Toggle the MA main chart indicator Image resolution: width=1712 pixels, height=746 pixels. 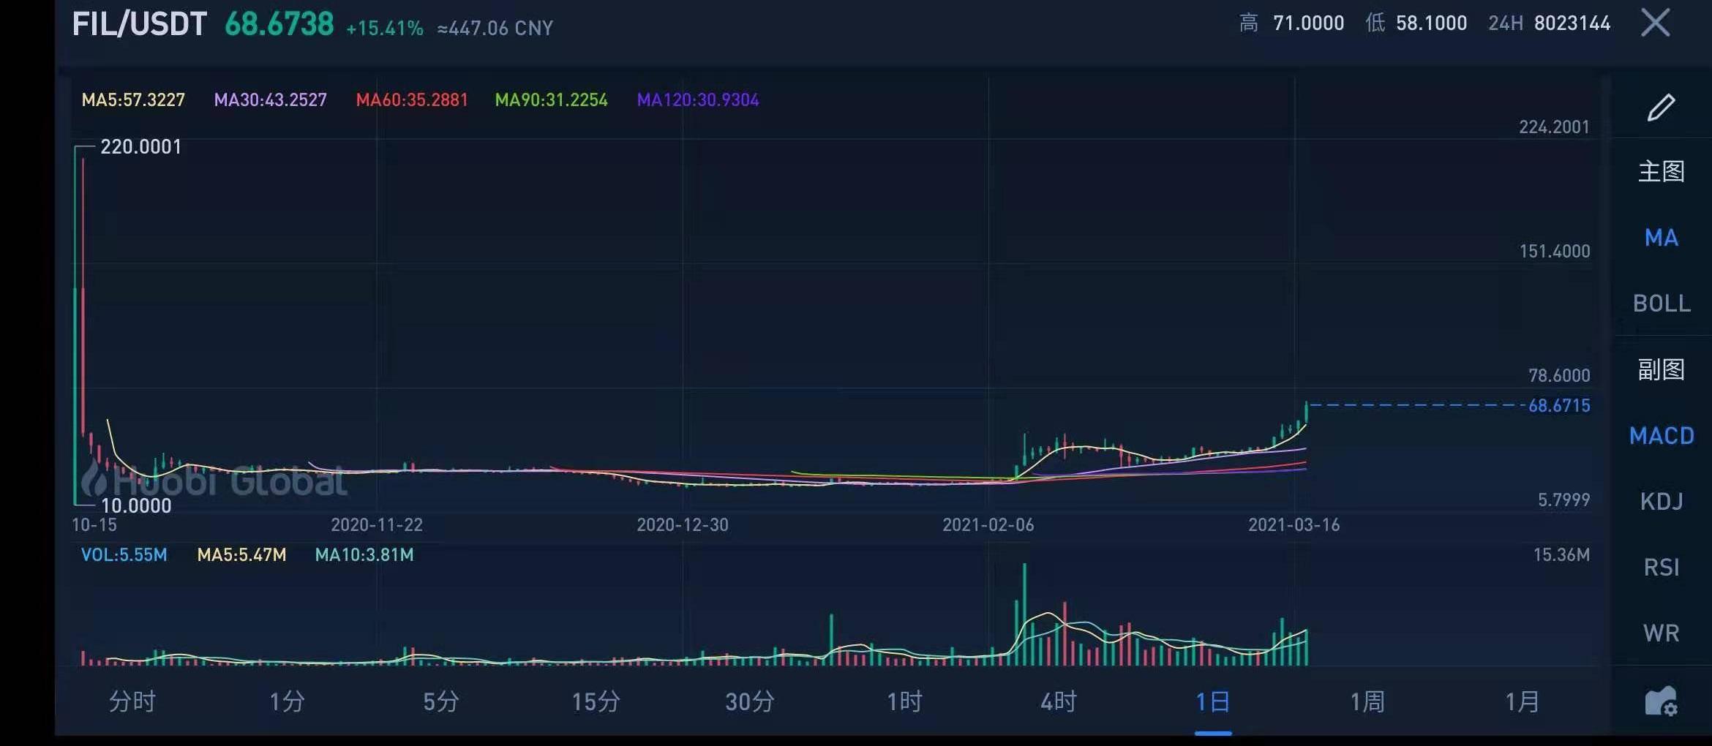[x=1661, y=238]
